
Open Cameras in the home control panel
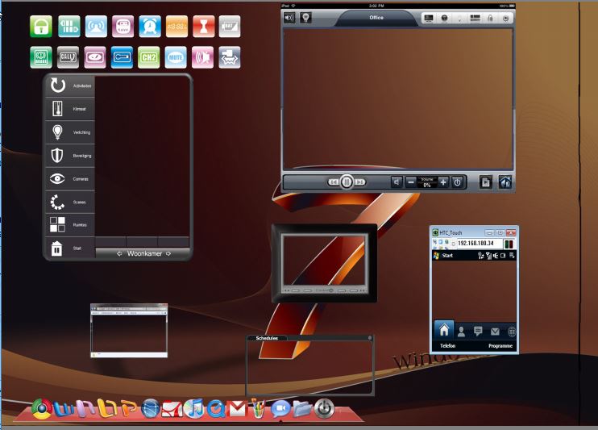coord(70,179)
